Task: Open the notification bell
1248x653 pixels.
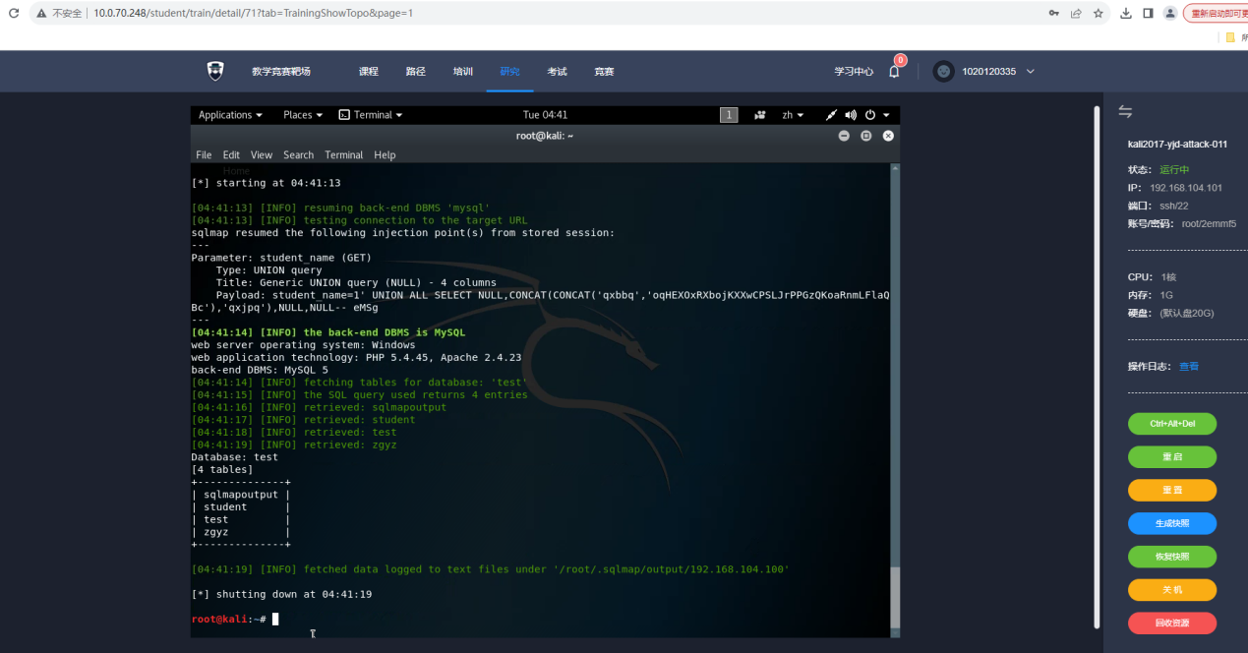Action: point(894,71)
